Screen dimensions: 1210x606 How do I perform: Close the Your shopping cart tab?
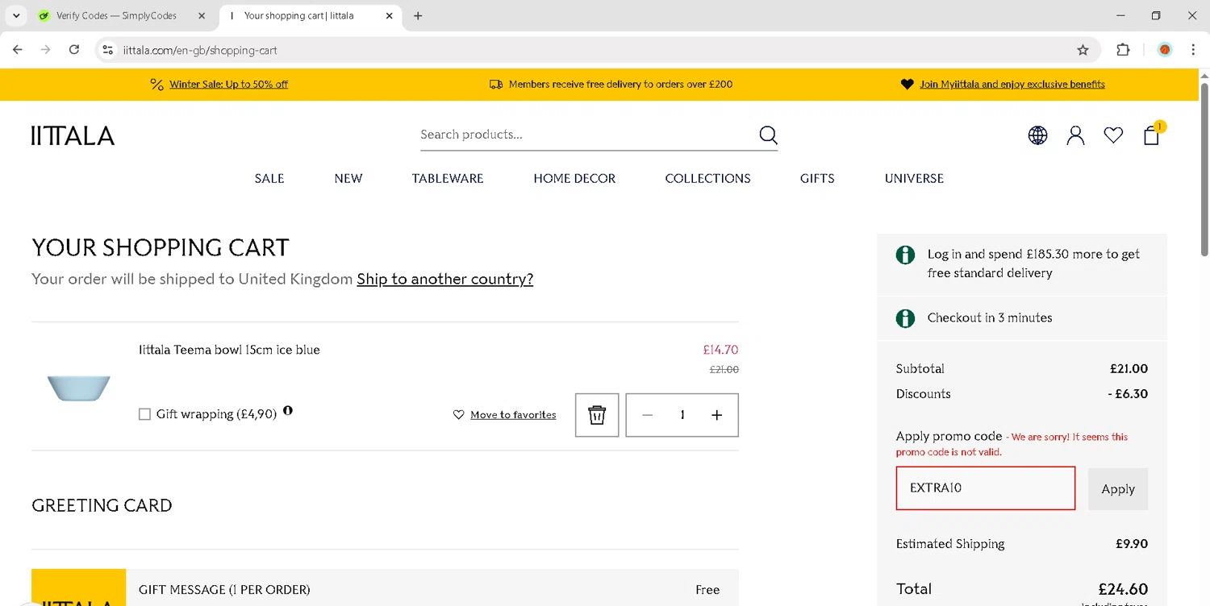tap(390, 16)
